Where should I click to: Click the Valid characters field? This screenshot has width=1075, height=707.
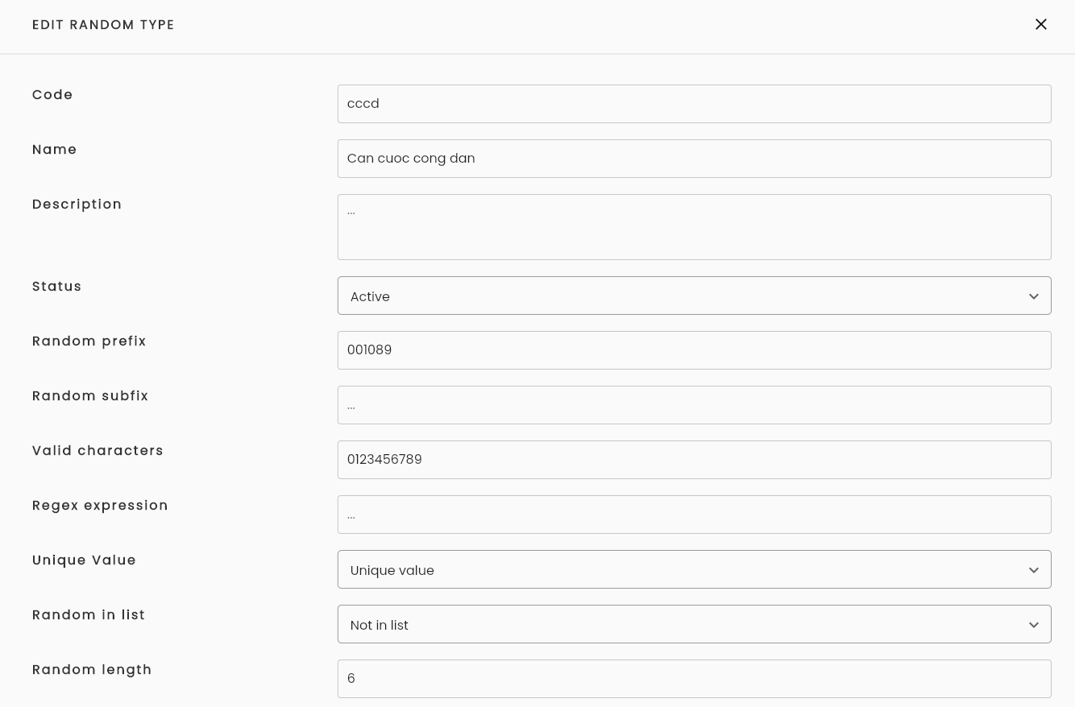coord(695,460)
